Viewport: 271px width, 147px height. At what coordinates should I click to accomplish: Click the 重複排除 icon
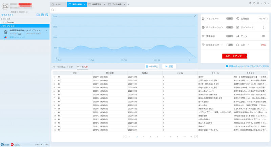pyautogui.click(x=203, y=36)
